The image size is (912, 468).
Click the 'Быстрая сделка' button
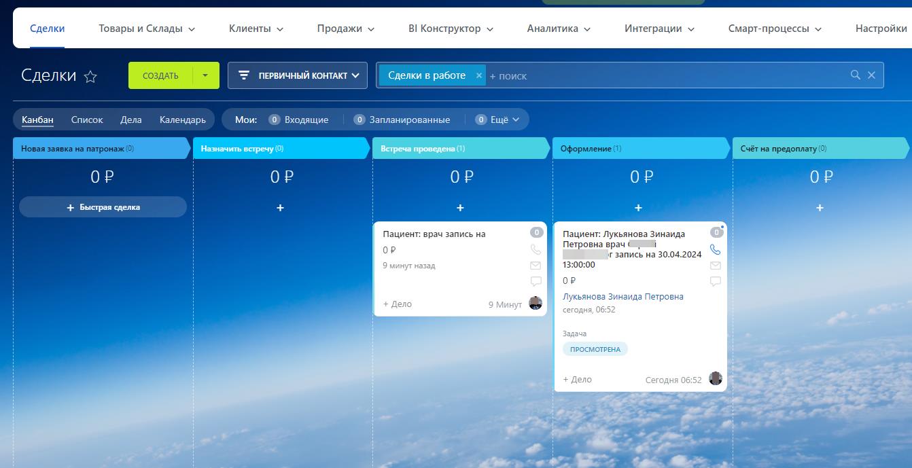pyautogui.click(x=103, y=207)
